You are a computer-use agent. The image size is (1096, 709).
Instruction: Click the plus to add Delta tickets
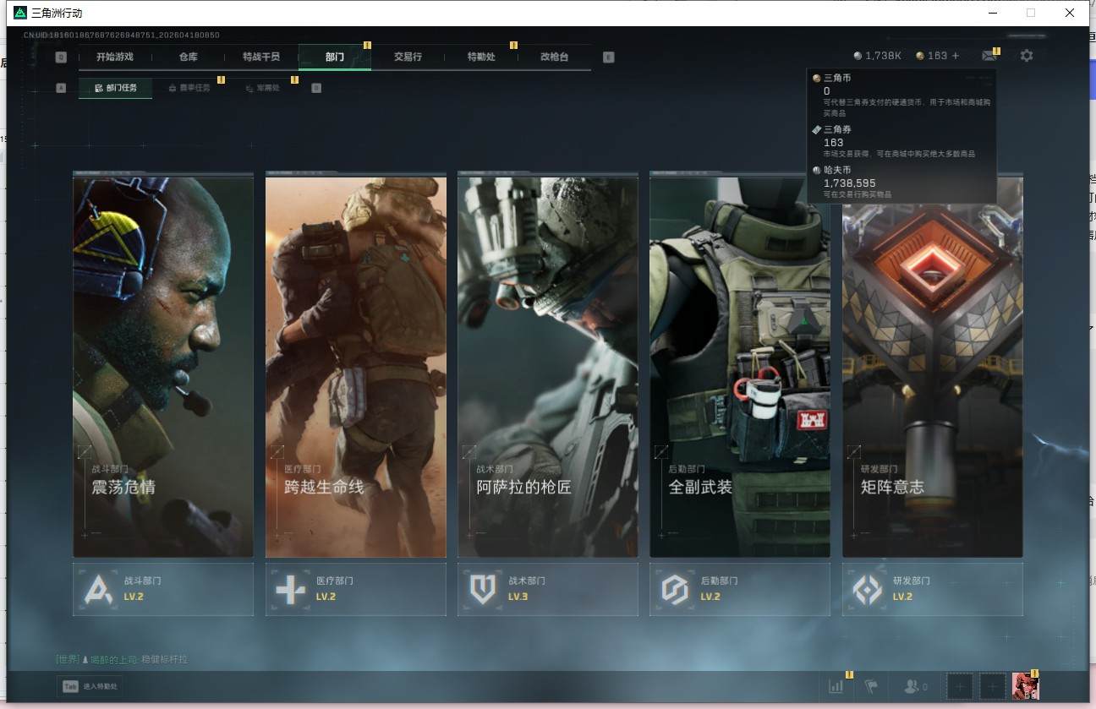tap(956, 56)
